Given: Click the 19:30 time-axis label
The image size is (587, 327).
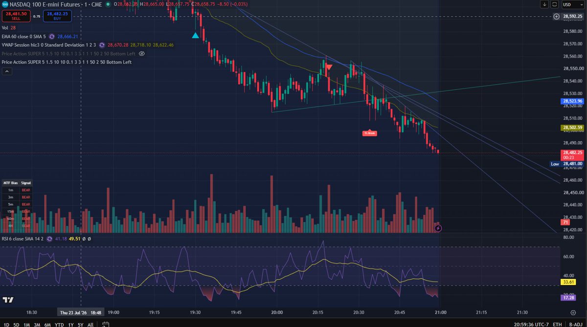Looking at the screenshot, I should click(x=195, y=312).
